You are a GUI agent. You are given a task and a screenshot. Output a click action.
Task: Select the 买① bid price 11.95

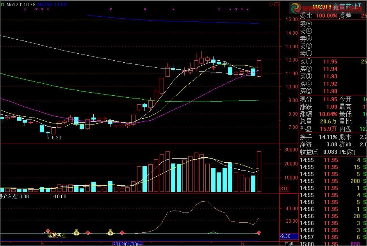click(330, 61)
